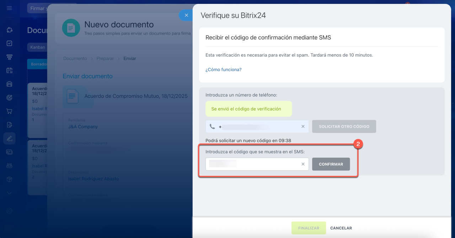Select the Enviar breadcrumb step
Image resolution: width=455 pixels, height=238 pixels.
tap(130, 58)
